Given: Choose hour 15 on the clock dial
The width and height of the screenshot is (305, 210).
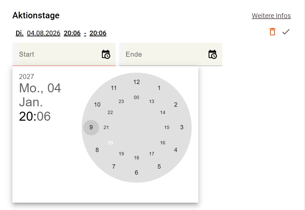Looking at the screenshot, I should click(x=167, y=127).
